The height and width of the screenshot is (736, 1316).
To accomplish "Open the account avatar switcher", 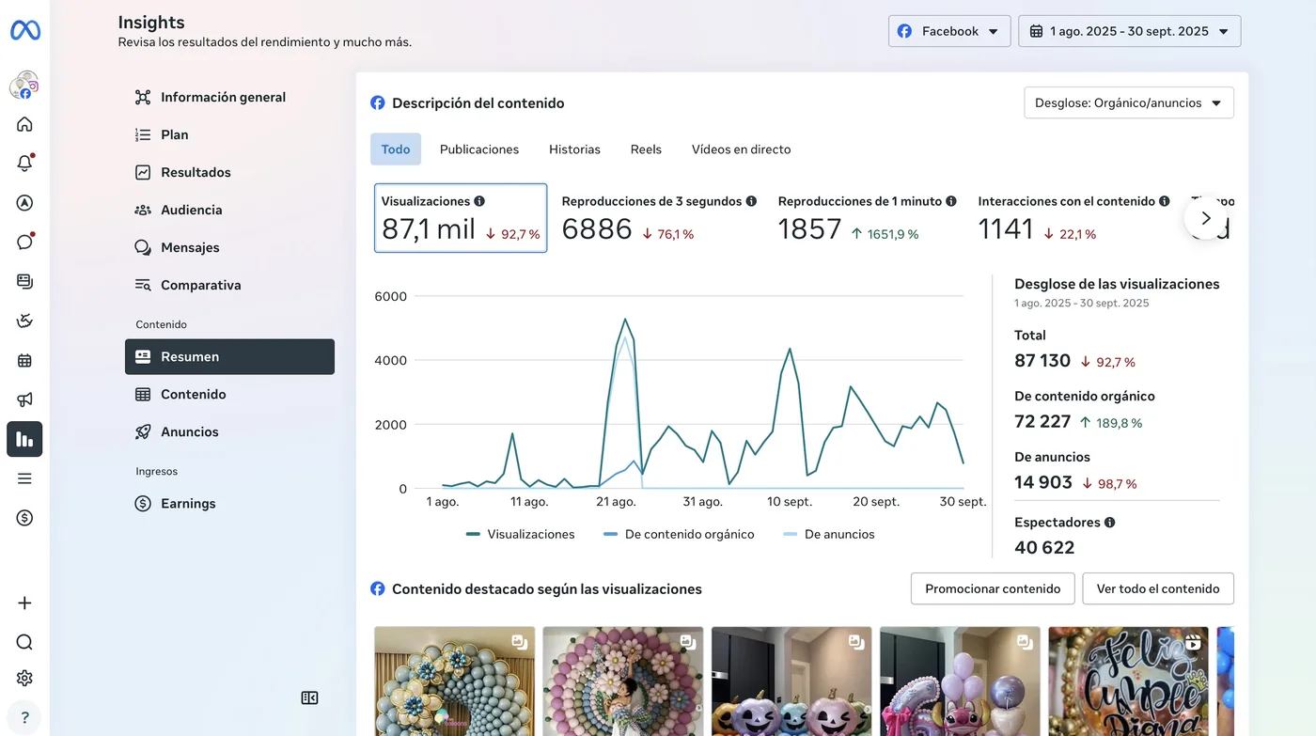I will pos(24,86).
